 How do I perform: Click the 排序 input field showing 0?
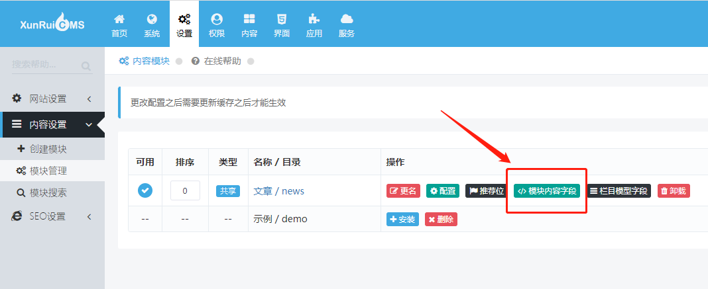(185, 190)
